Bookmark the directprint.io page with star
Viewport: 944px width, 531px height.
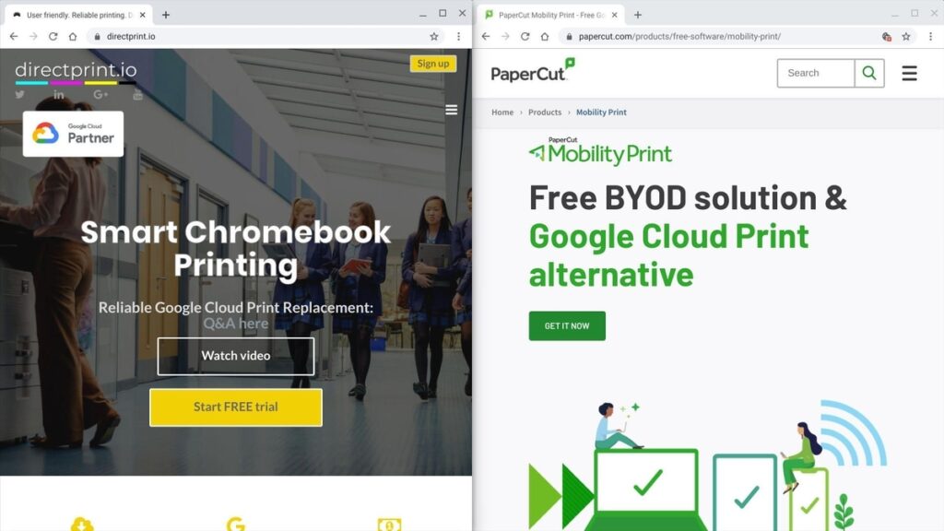434,37
